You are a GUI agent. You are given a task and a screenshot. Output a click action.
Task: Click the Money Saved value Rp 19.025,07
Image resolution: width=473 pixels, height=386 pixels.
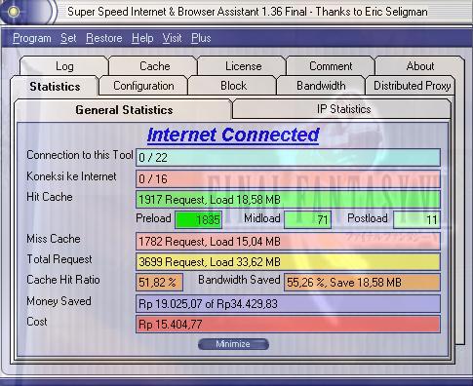pos(288,304)
